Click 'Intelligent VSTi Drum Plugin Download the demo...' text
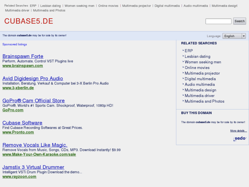Screen dimensions: 249x187 click(x=42, y=172)
